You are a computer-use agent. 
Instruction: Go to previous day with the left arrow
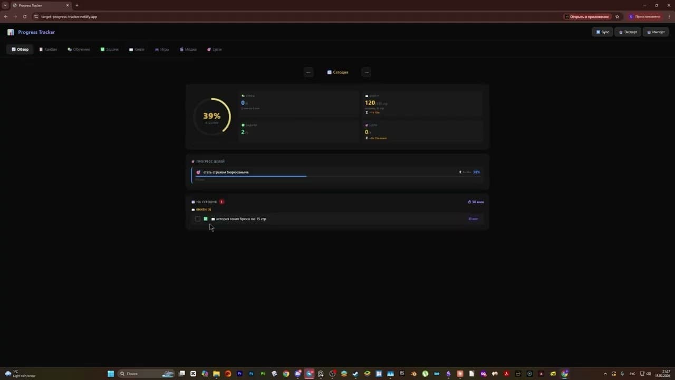click(308, 72)
